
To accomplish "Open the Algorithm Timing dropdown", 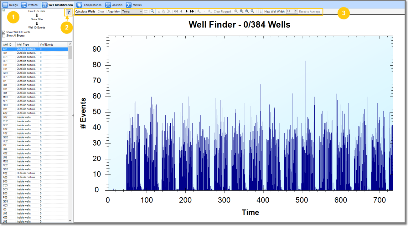I will (x=132, y=12).
